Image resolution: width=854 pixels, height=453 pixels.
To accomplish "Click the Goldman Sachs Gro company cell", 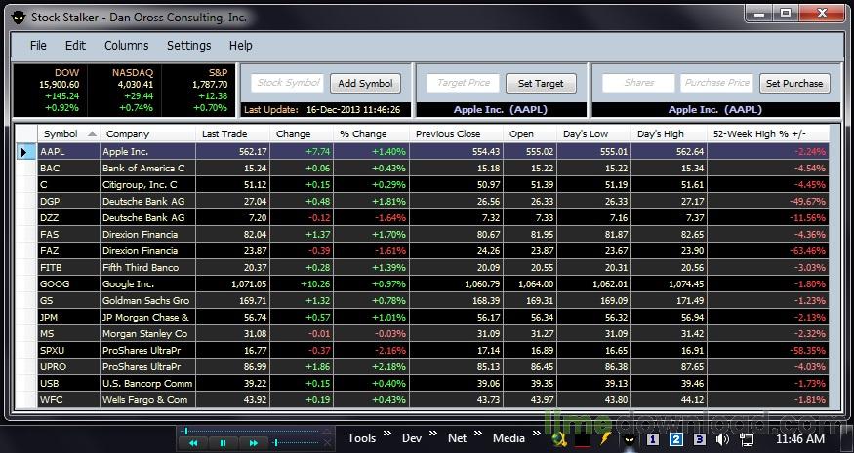I will [x=148, y=300].
